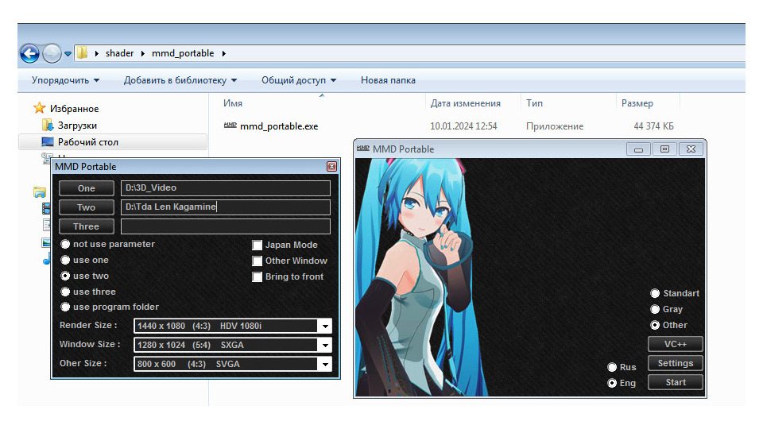
Task: Select the Standart radio button
Action: tap(655, 293)
